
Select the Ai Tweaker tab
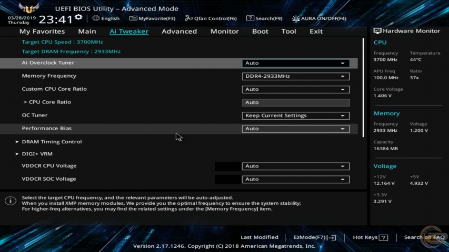(x=129, y=31)
